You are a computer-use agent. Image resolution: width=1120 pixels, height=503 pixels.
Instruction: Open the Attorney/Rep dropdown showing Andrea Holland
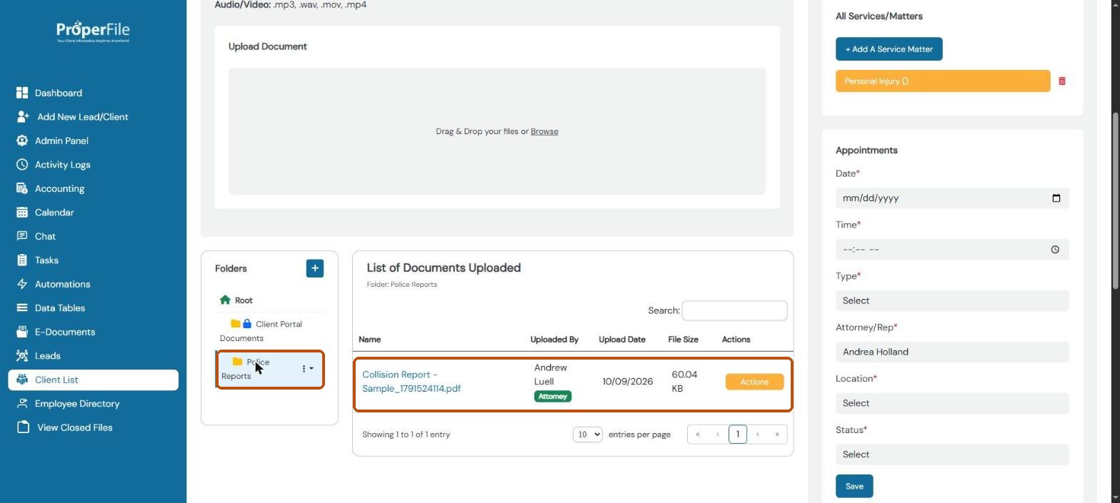tap(952, 352)
